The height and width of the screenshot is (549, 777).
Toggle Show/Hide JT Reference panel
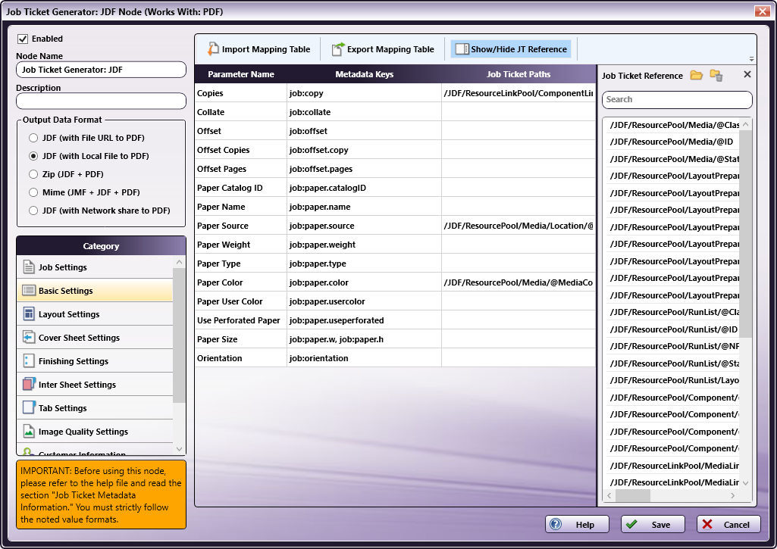click(x=511, y=49)
